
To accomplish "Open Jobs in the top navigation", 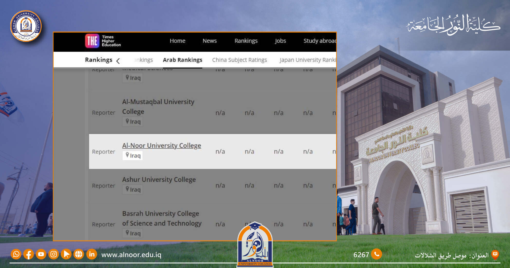I will pos(280,41).
